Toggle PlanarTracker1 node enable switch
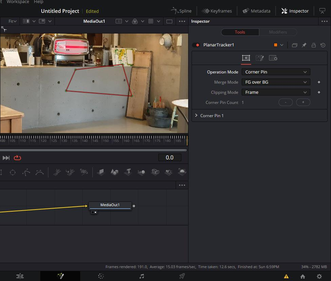This screenshot has width=331, height=281. (x=196, y=45)
